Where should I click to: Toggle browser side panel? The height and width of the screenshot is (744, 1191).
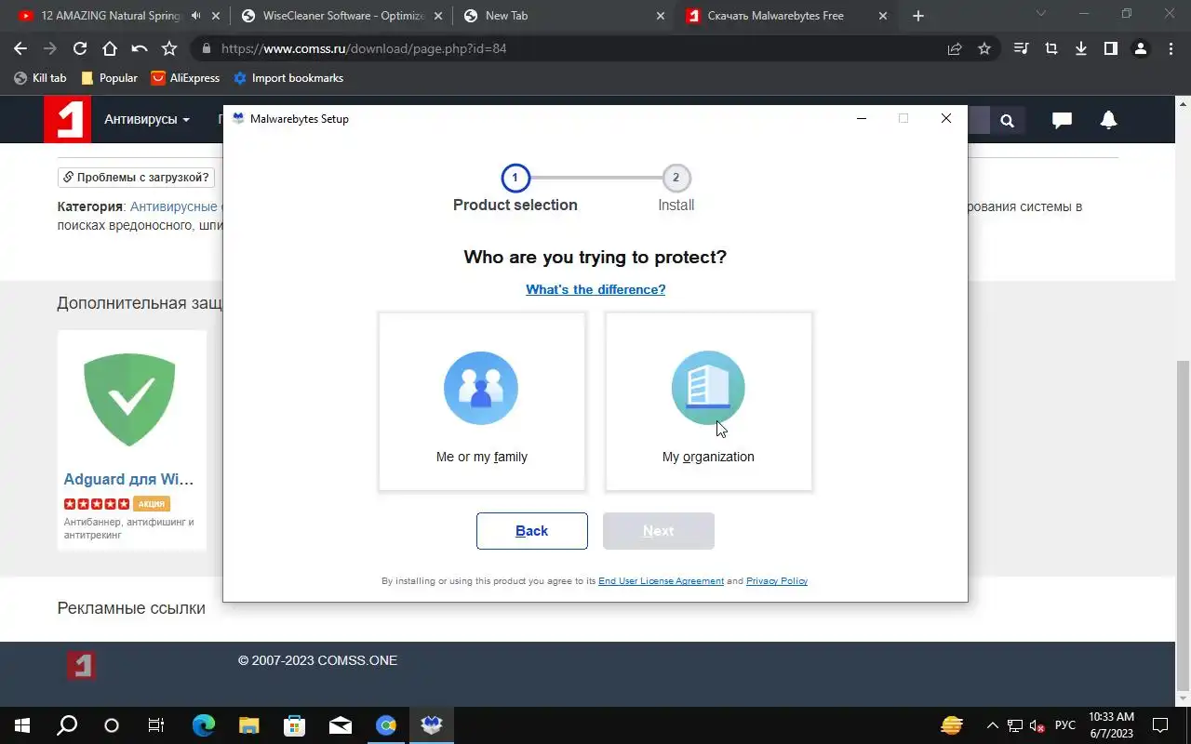1111,48
